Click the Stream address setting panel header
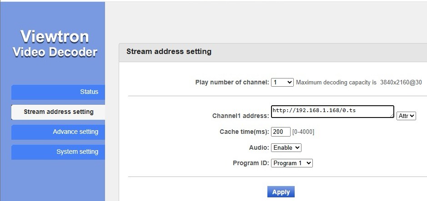Image resolution: width=427 pixels, height=201 pixels. pos(169,52)
